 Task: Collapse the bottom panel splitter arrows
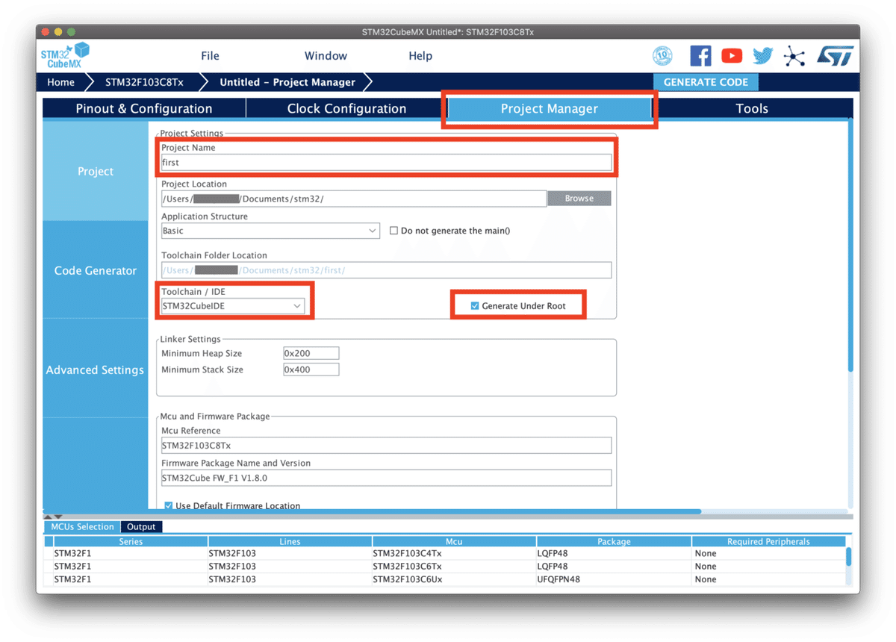click(53, 517)
